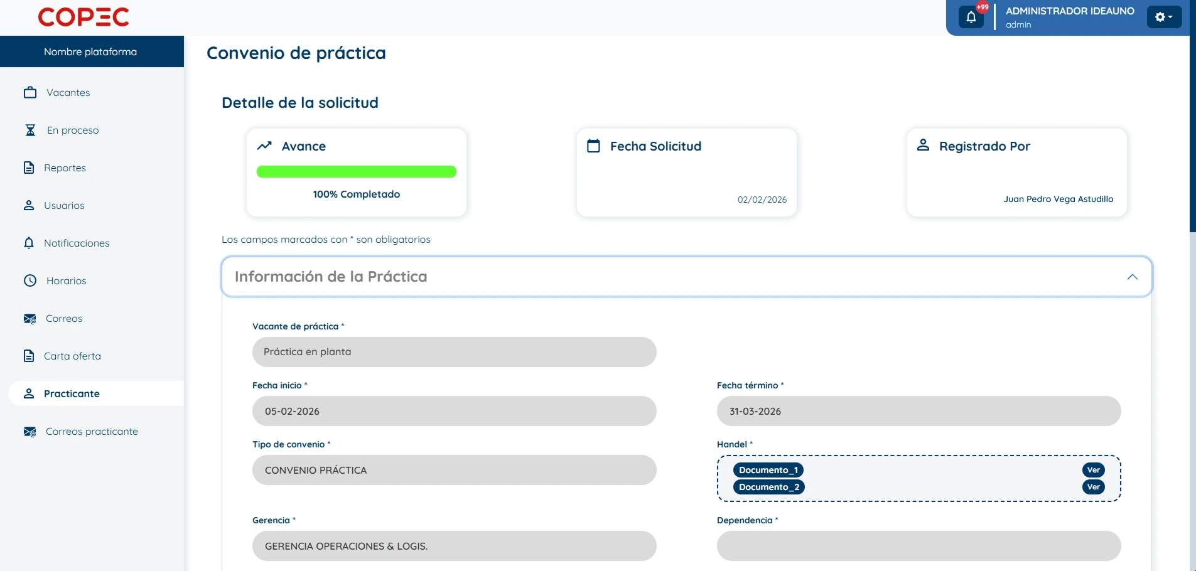
Task: Click the Avance green progress bar
Action: pos(356,172)
